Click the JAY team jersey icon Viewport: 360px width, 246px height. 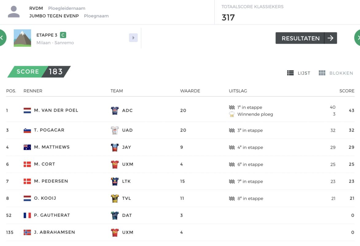(115, 147)
